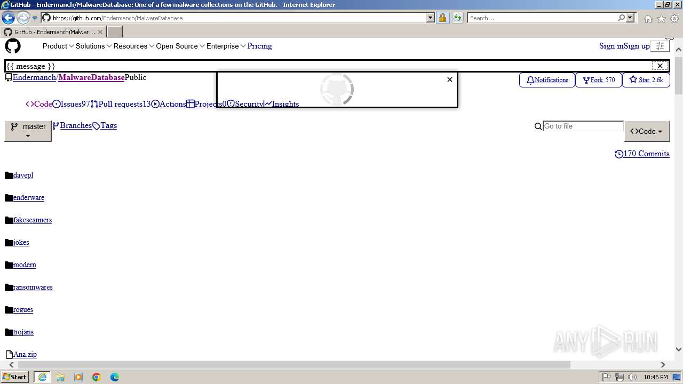Click the refresh page icon
Image resolution: width=683 pixels, height=384 pixels.
click(x=458, y=18)
